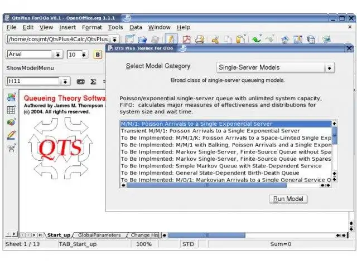Click the greyed-out Save Document icon
The width and height of the screenshot is (357, 261).
pyautogui.click(x=155, y=40)
